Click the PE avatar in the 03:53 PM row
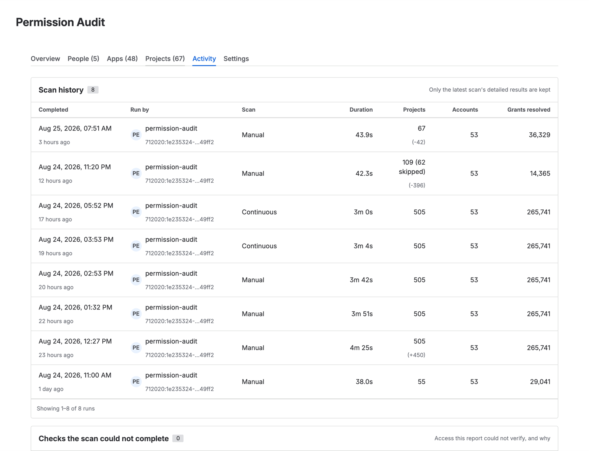Image resolution: width=589 pixels, height=451 pixels. tap(136, 246)
